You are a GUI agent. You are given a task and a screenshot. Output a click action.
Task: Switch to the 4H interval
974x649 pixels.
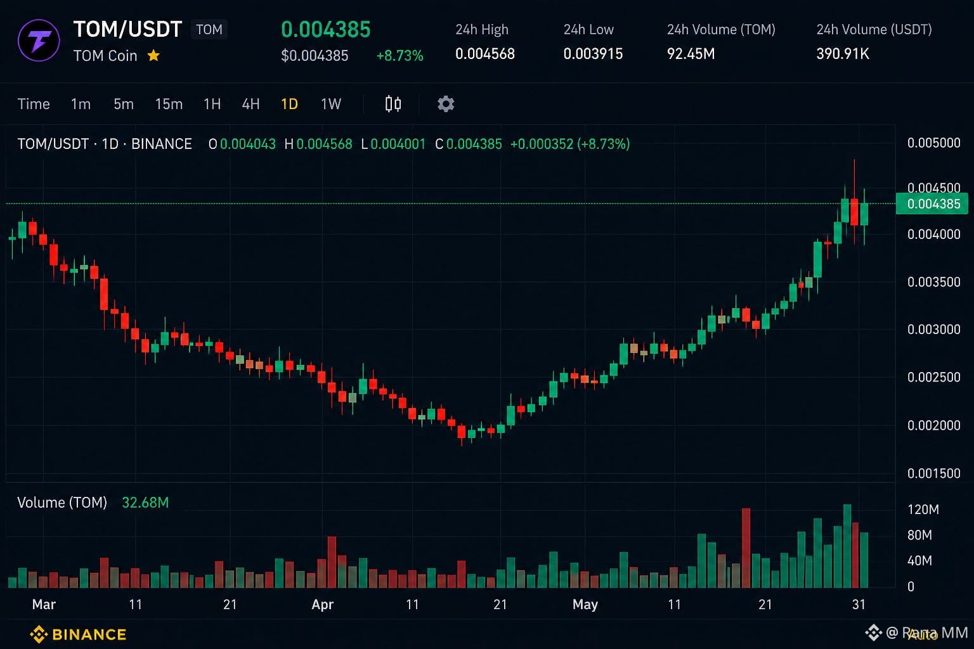pyautogui.click(x=251, y=104)
